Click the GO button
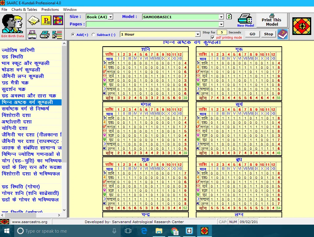The height and width of the screenshot is (237, 314). click(x=252, y=34)
